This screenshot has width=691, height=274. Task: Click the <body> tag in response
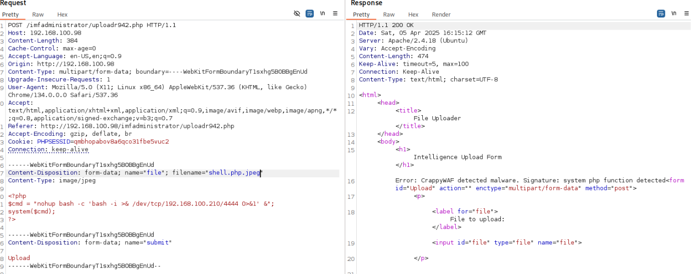388,142
